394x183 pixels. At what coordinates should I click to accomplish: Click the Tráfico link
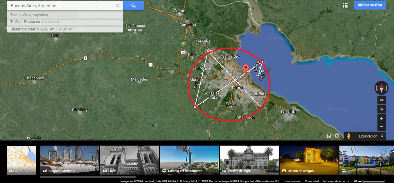[16, 22]
